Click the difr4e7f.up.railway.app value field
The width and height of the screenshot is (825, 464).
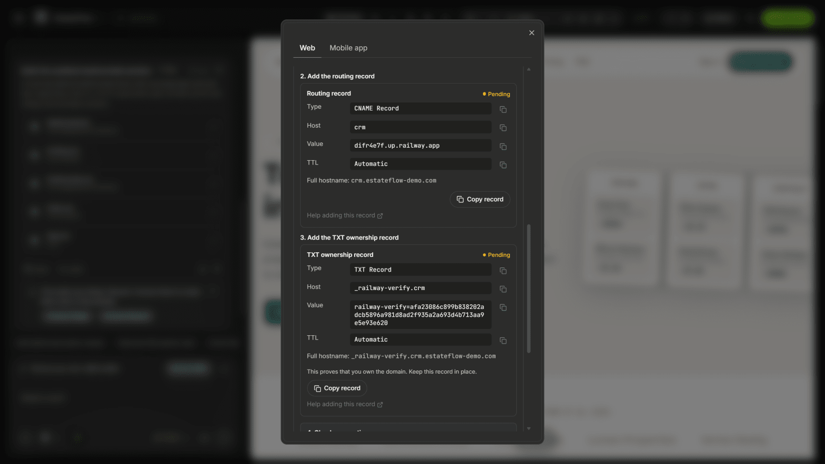click(420, 146)
